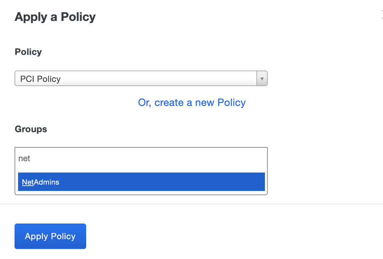383x259 pixels.
Task: Click the 'Policy' section label
Action: (28, 52)
